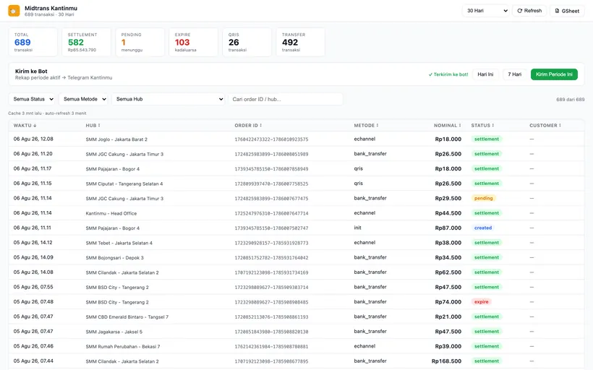The width and height of the screenshot is (593, 370).
Task: Expand the Semua Hub filter dropdown
Action: 168,99
